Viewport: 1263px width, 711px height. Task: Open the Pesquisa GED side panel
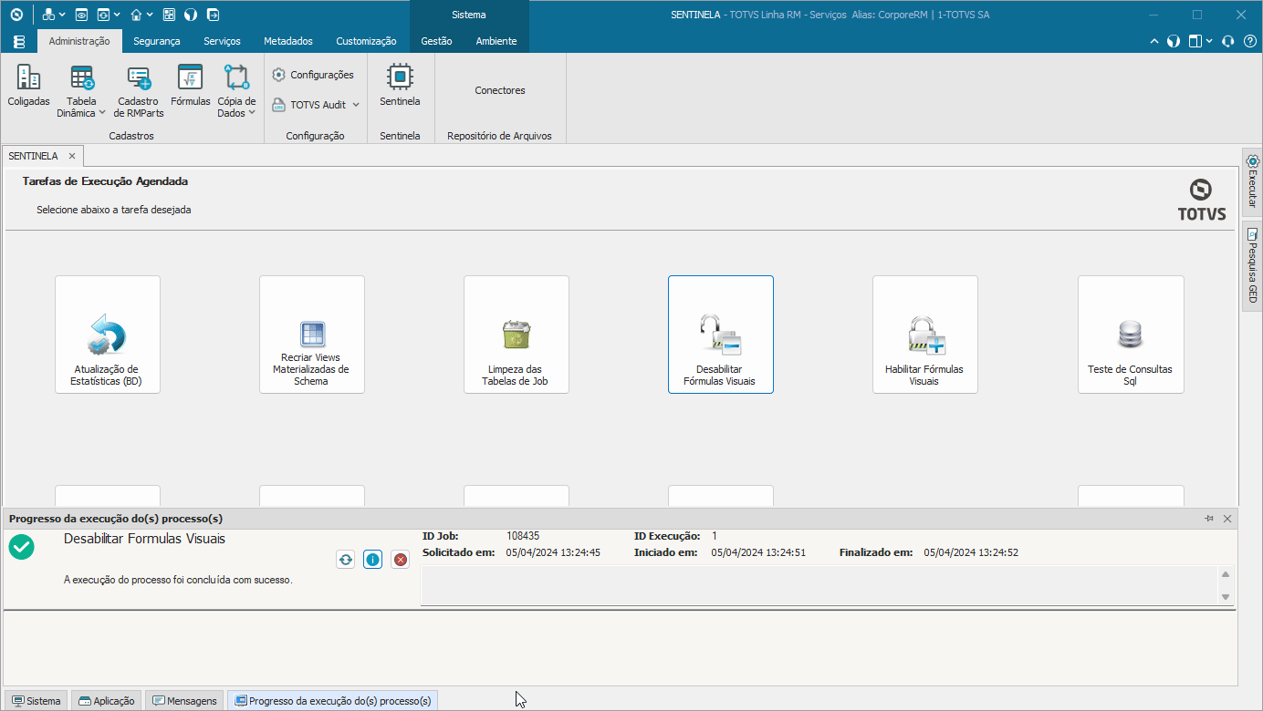(1252, 265)
